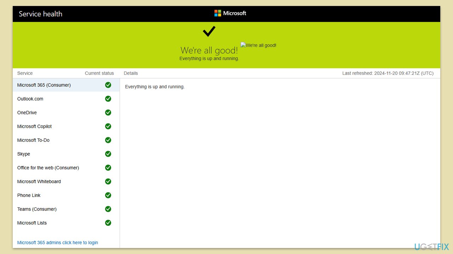
Task: Click the Service health page title
Action: coord(40,14)
